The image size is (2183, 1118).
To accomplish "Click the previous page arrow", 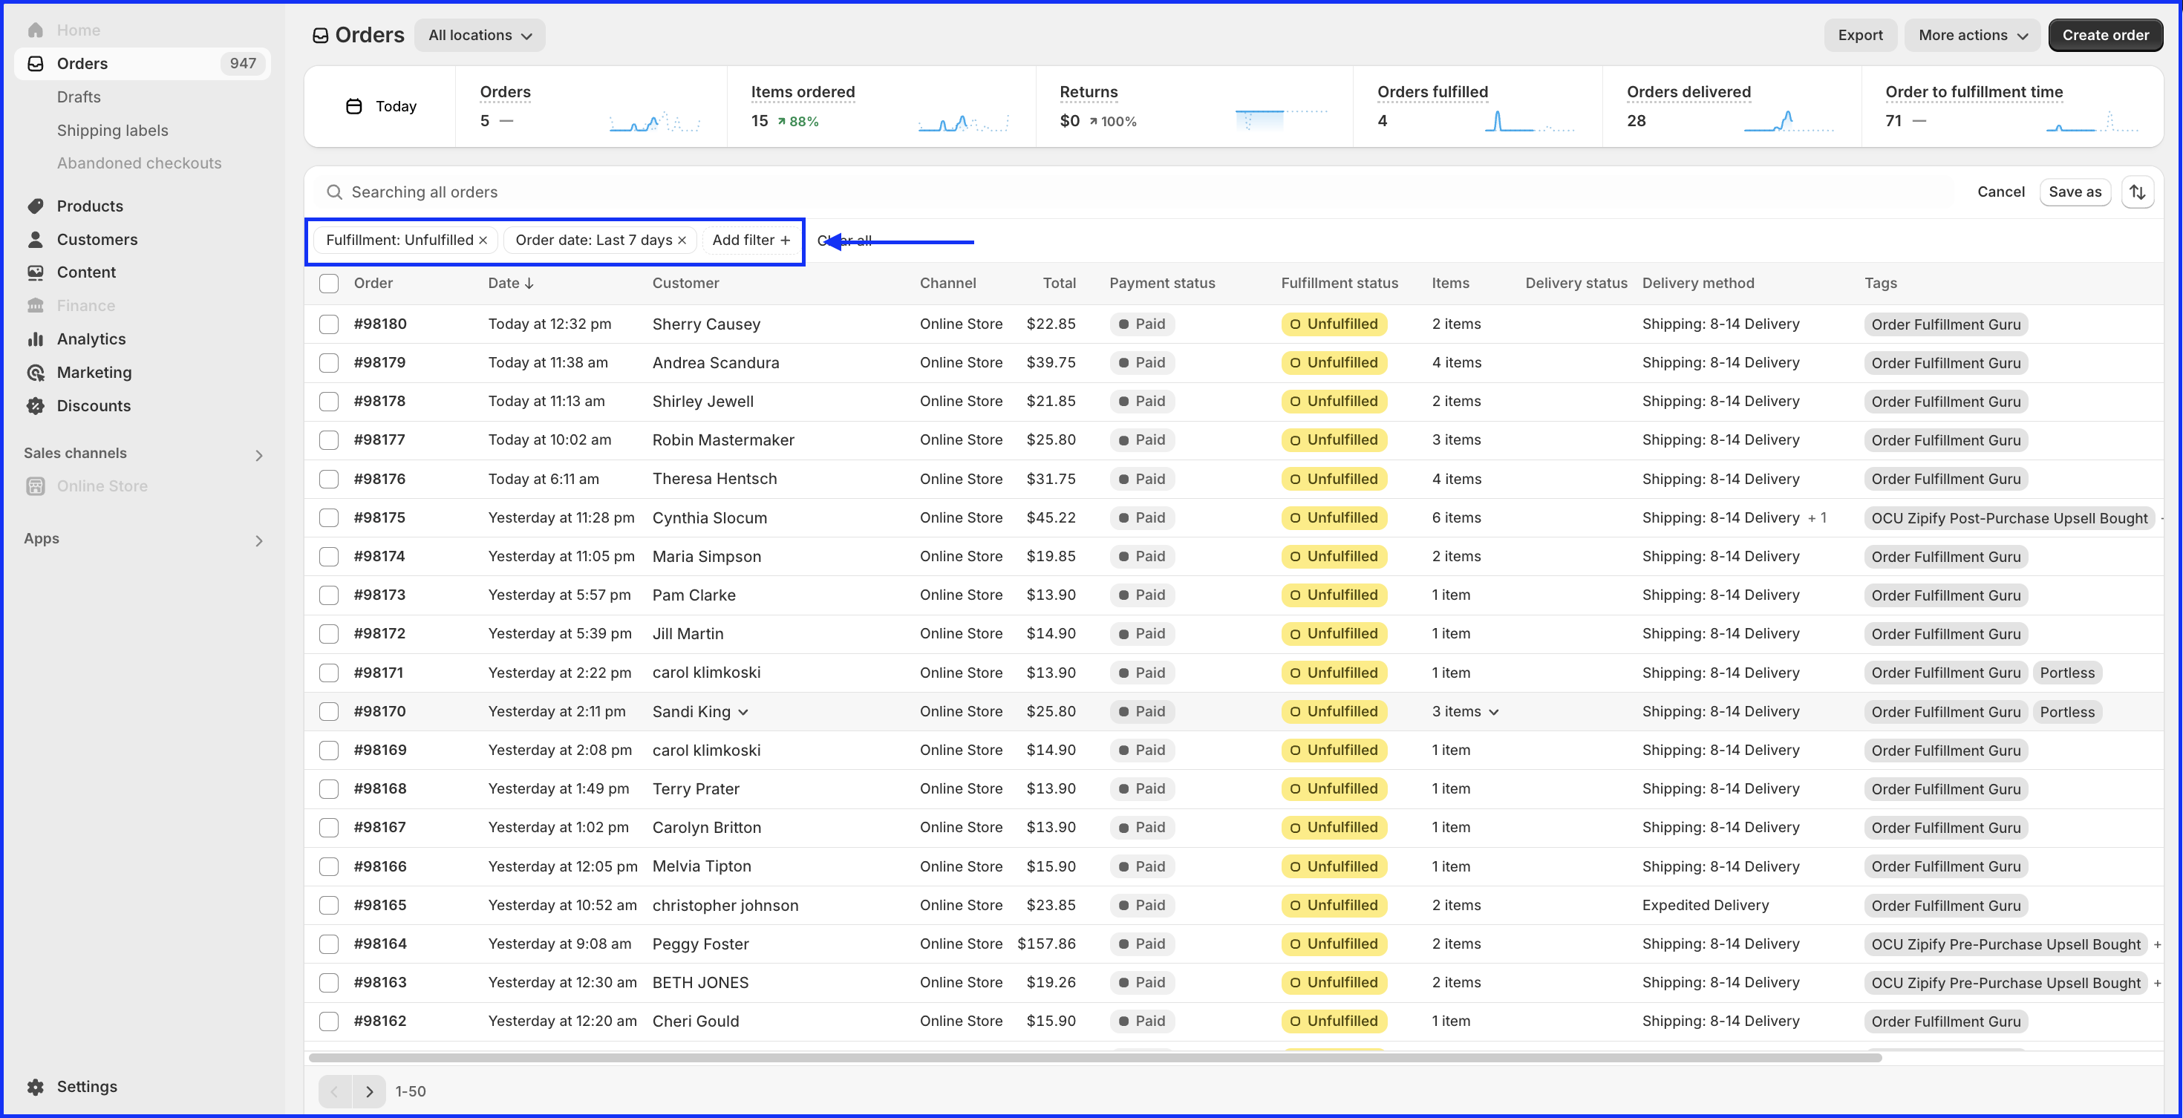I will [x=336, y=1092].
